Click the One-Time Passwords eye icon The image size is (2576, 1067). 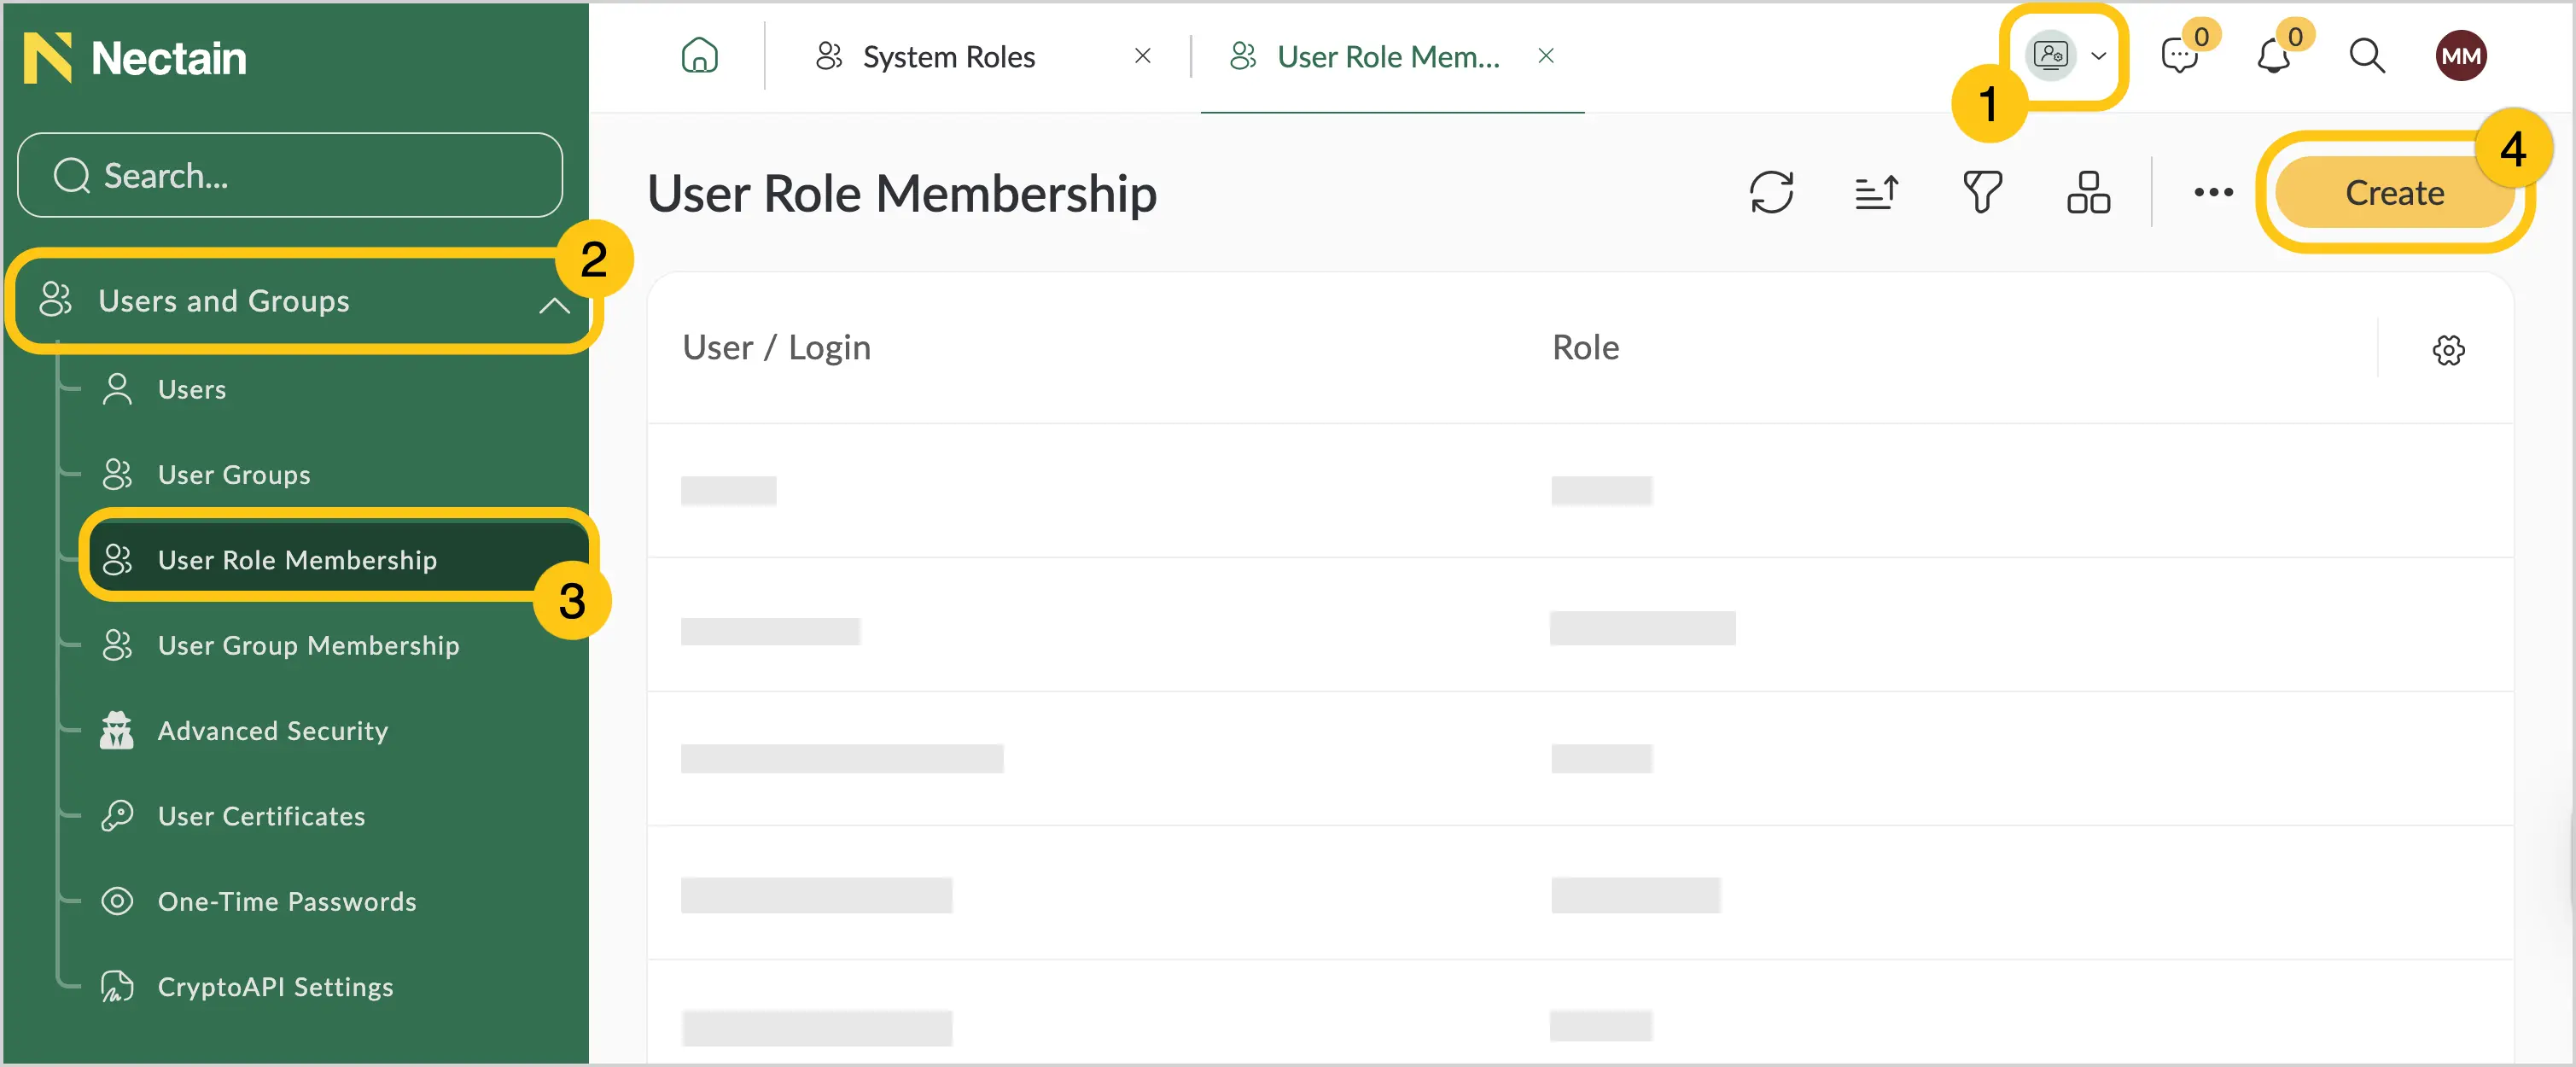(x=117, y=901)
